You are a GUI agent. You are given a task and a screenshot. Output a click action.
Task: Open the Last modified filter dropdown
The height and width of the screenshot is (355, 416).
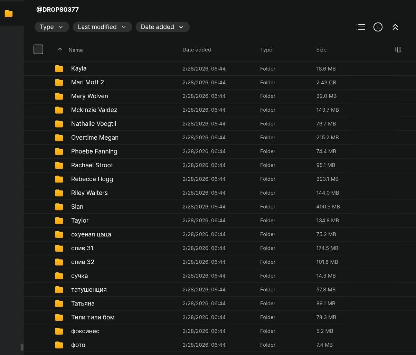pos(102,27)
